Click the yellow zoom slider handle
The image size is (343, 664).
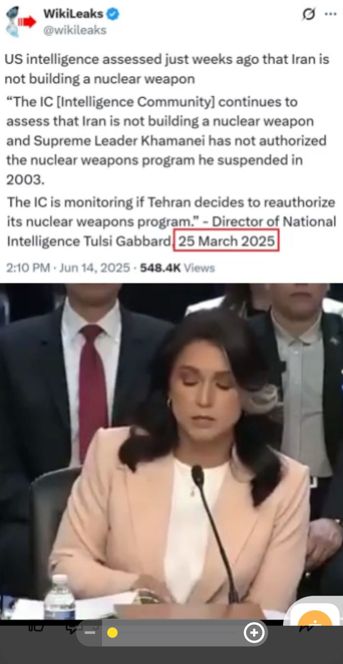(x=112, y=633)
